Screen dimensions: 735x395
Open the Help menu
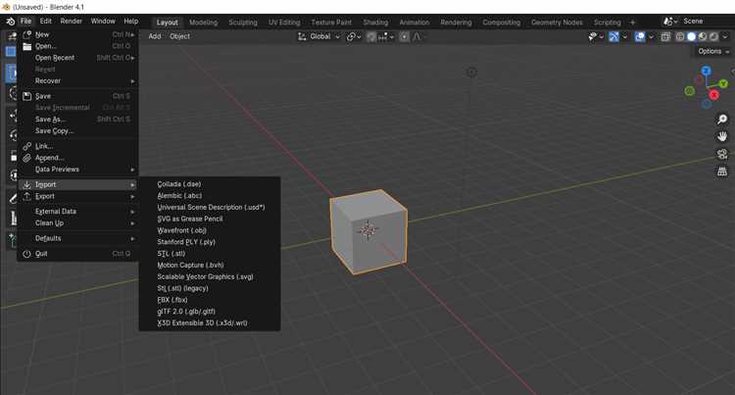coord(130,22)
